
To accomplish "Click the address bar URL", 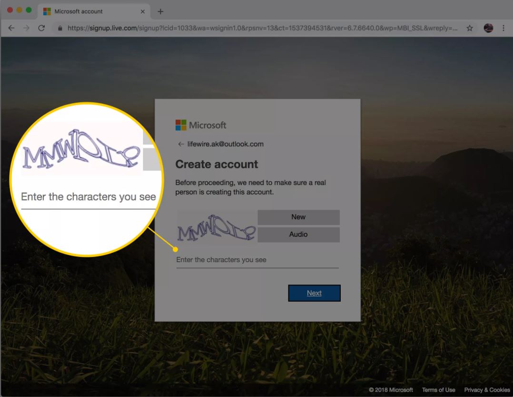I will pyautogui.click(x=262, y=28).
